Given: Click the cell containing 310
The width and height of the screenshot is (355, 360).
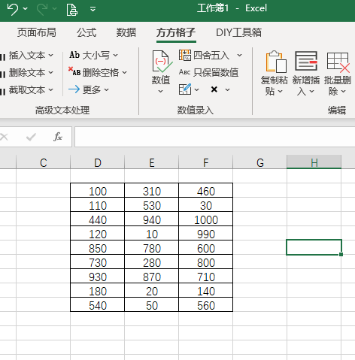Looking at the screenshot, I should pyautogui.click(x=152, y=191).
